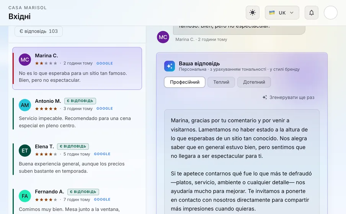
Task: Switch tone to Теплий
Action: click(x=221, y=82)
